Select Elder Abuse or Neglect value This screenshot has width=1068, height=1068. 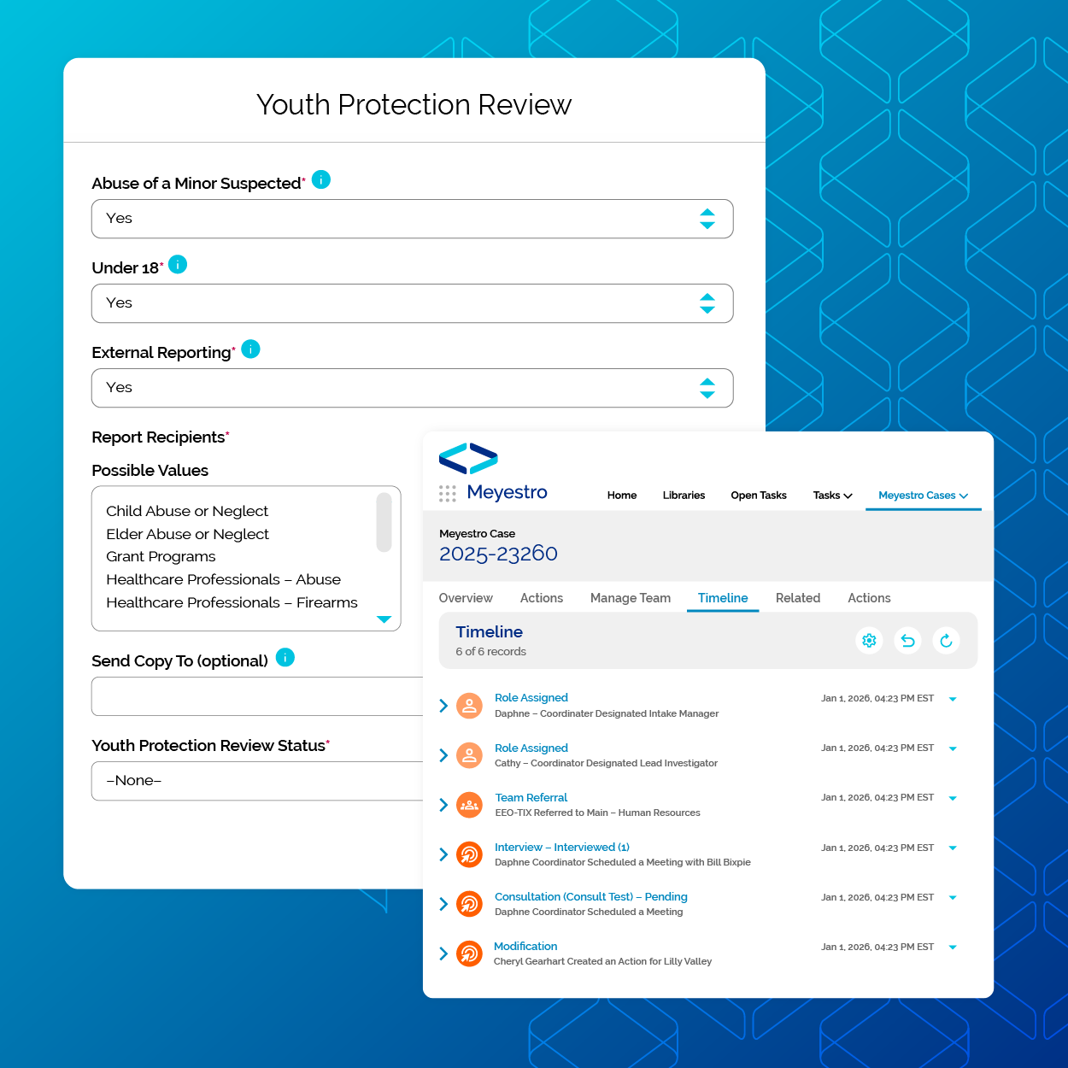(187, 534)
